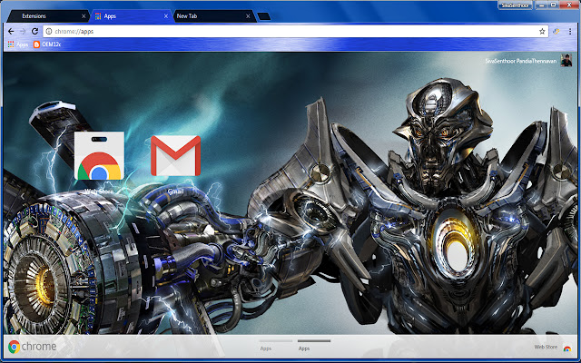Click the Web Store link at bottom right
581x363 pixels.
[x=545, y=348]
